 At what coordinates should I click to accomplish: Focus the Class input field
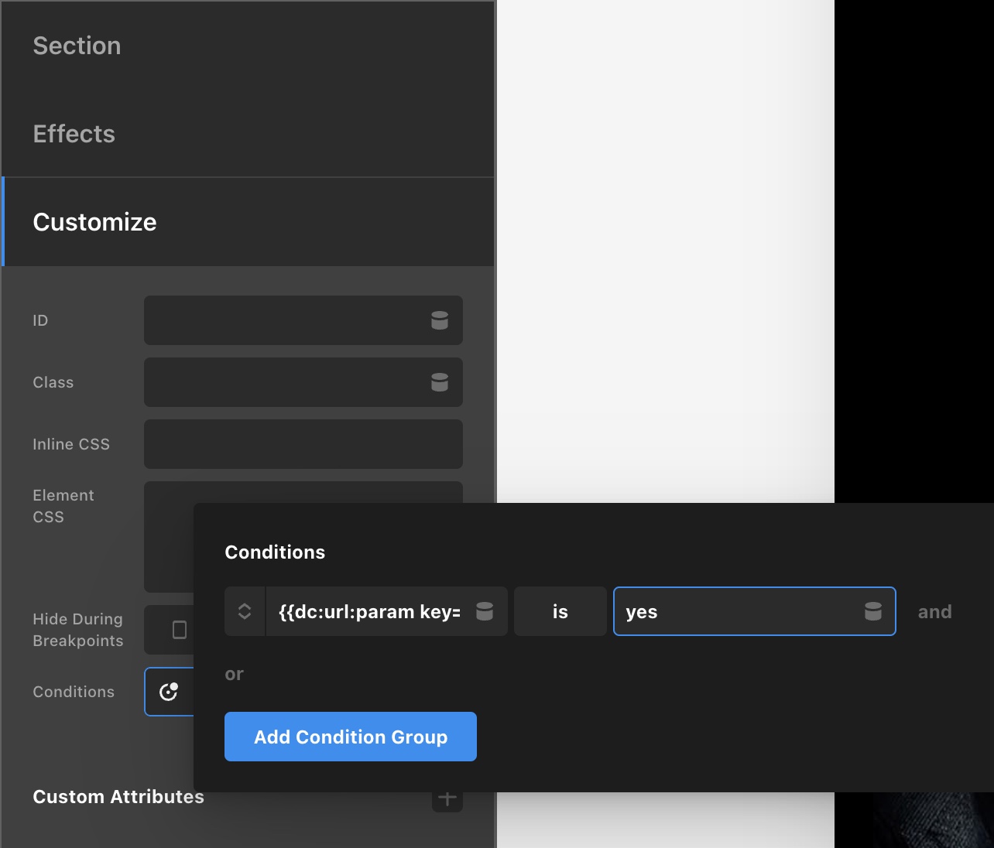coord(283,382)
